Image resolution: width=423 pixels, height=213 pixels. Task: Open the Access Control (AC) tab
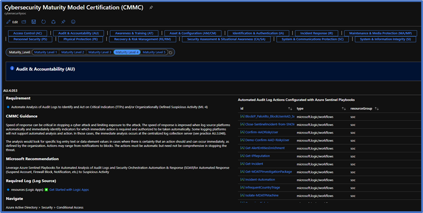pyautogui.click(x=27, y=33)
